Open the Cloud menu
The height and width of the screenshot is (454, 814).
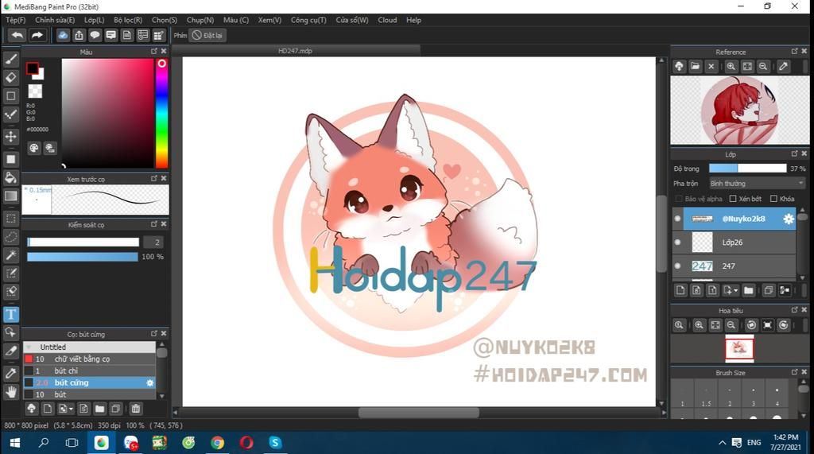387,20
